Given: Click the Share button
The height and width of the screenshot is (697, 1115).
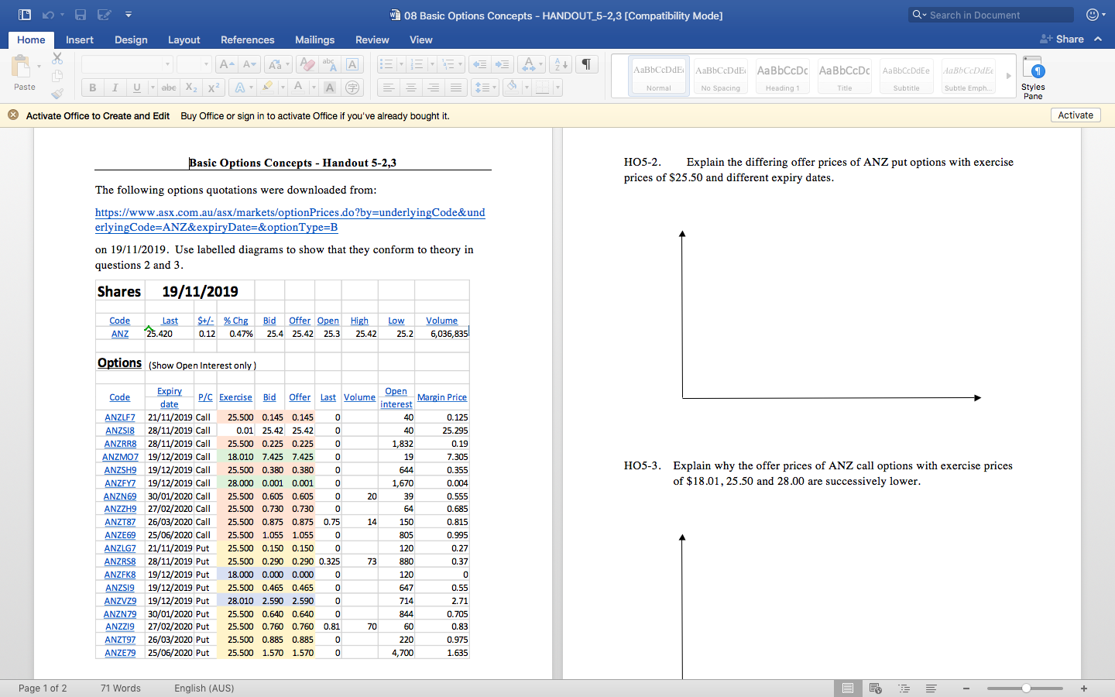Looking at the screenshot, I should click(x=1062, y=39).
